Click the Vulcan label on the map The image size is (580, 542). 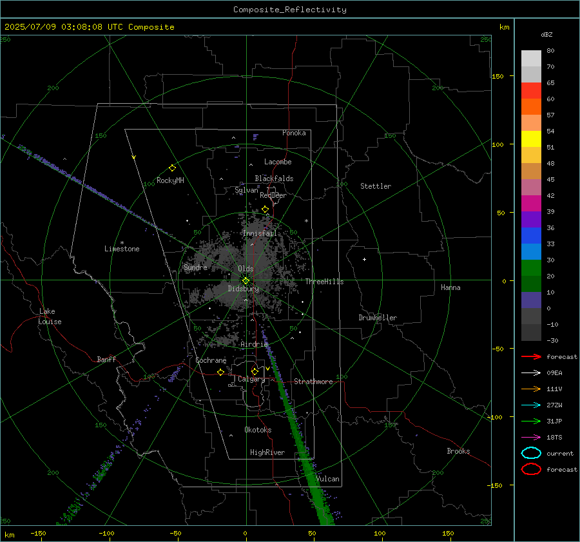327,479
